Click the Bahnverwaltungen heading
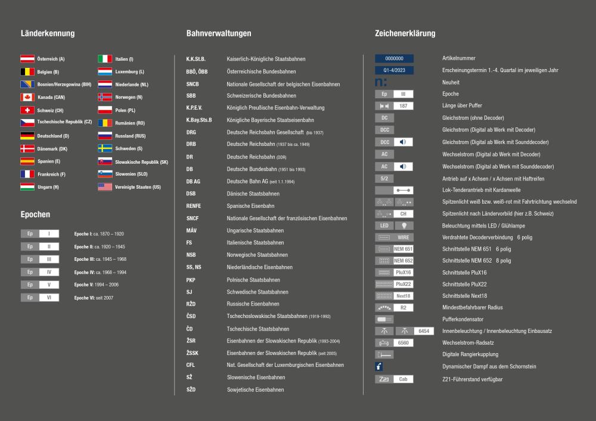The width and height of the screenshot is (596, 421). [x=219, y=33]
